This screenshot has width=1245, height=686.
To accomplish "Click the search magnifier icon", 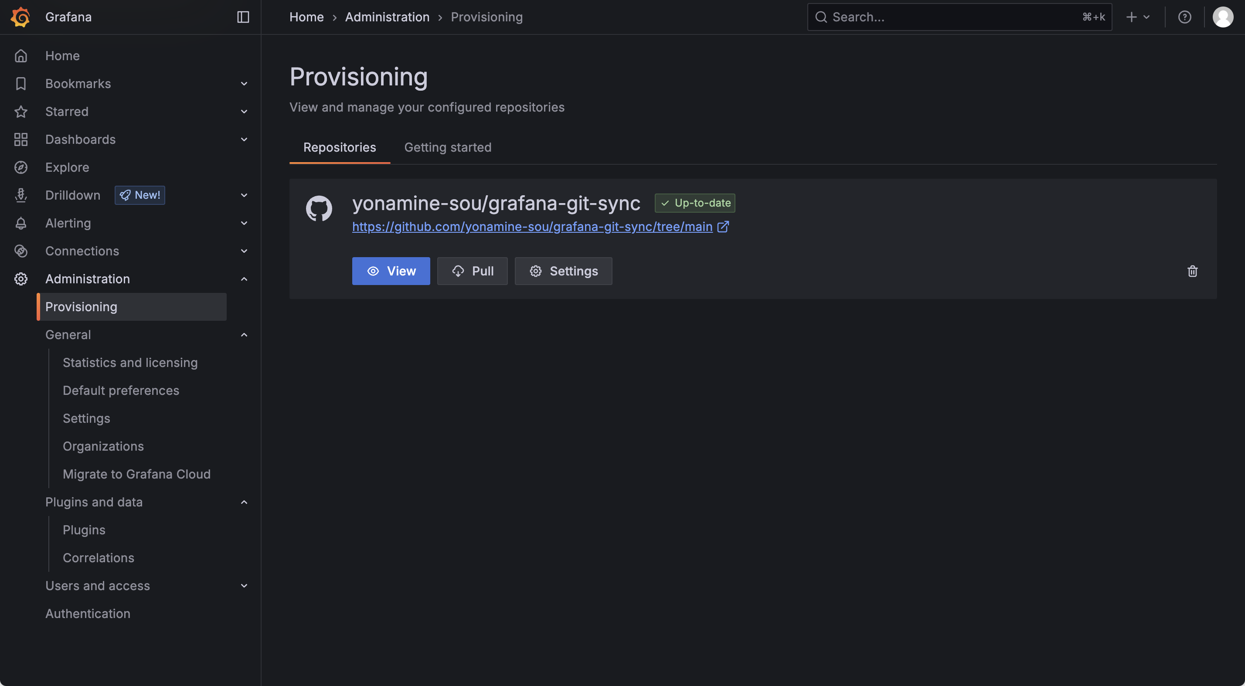I will [x=821, y=17].
